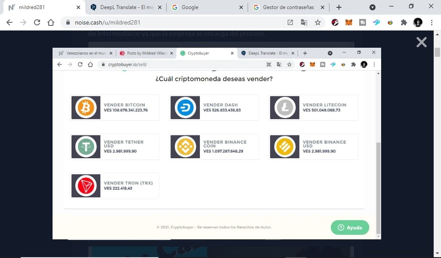Open the MetaMask fox extension
The width and height of the screenshot is (441, 258).
pos(349,22)
